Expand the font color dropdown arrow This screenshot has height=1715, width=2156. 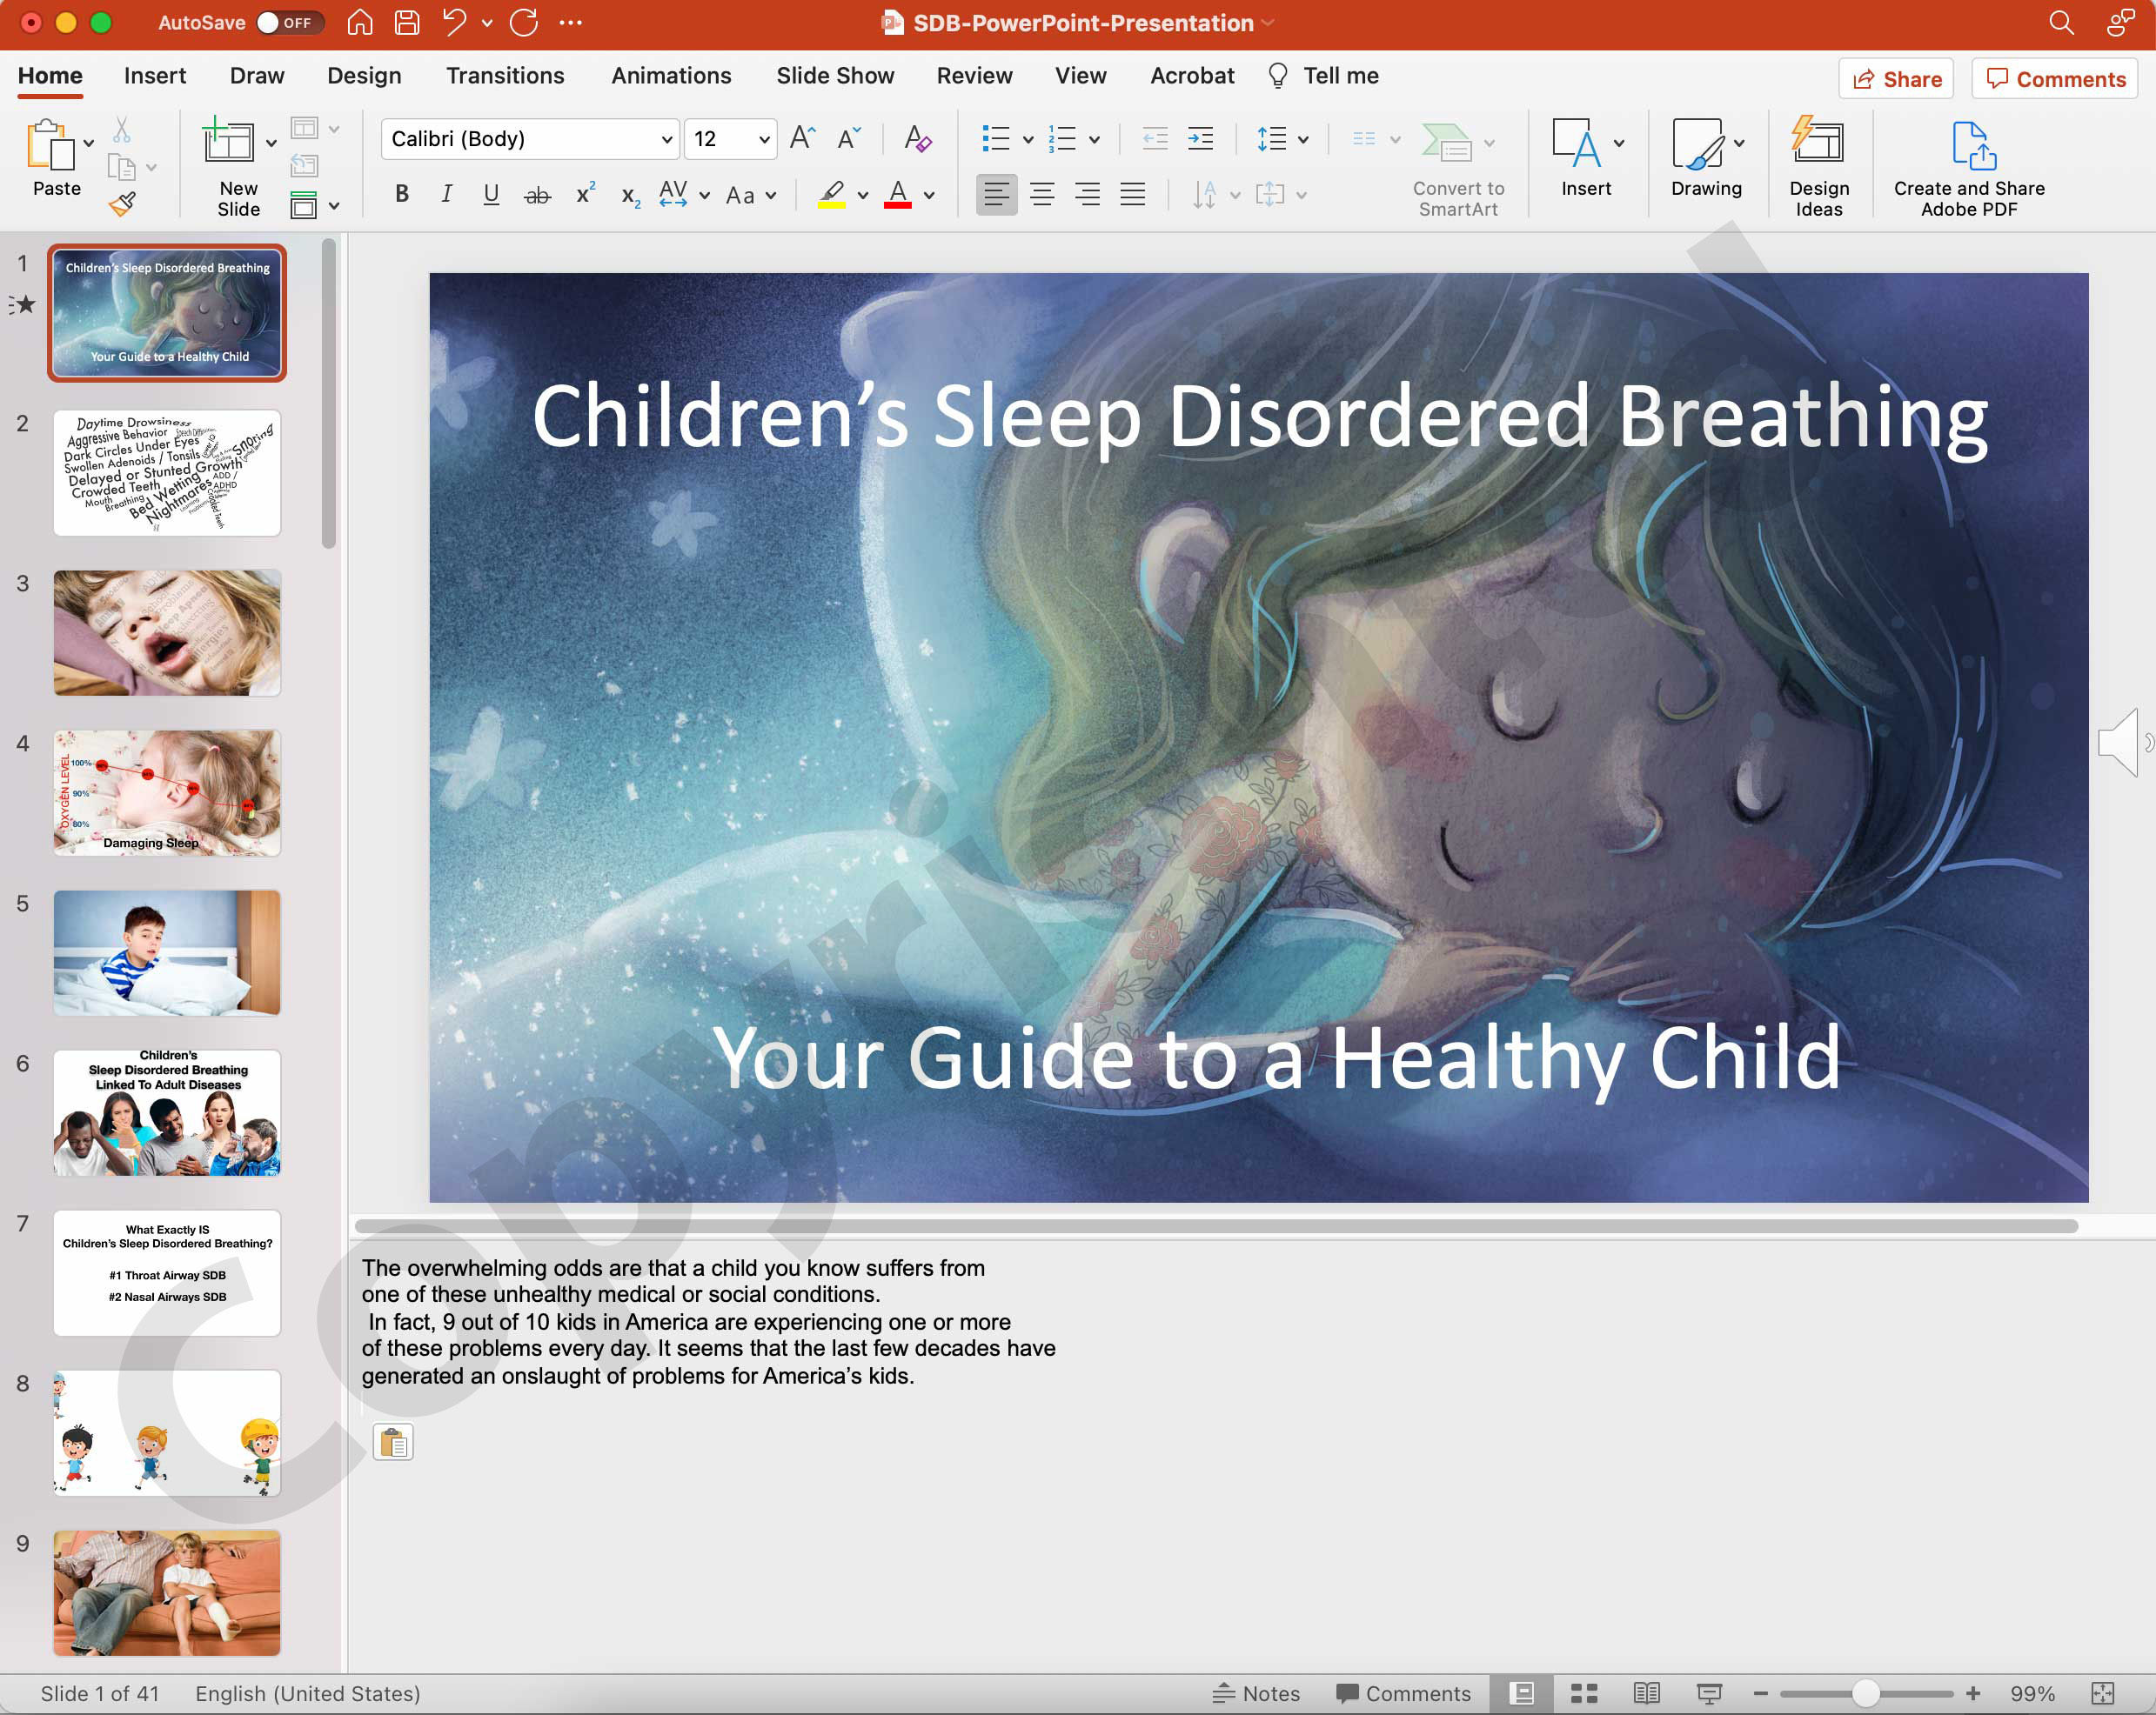click(x=929, y=196)
